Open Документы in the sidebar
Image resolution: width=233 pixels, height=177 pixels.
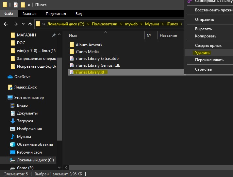point(27,113)
